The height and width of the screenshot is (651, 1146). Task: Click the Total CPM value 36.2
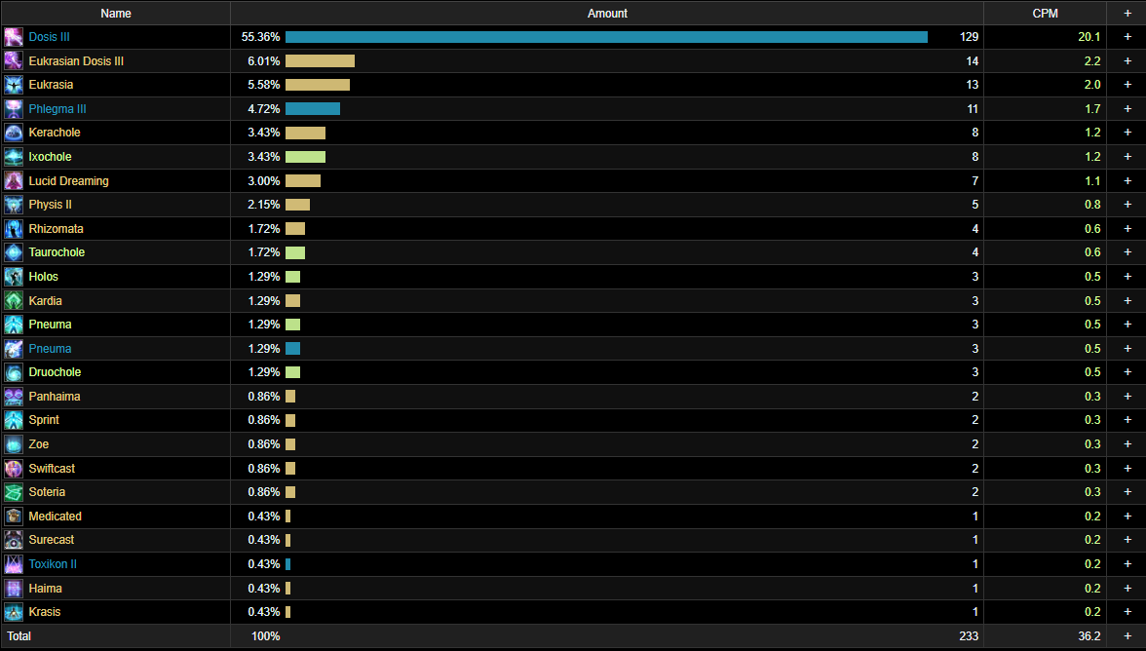(x=1089, y=635)
